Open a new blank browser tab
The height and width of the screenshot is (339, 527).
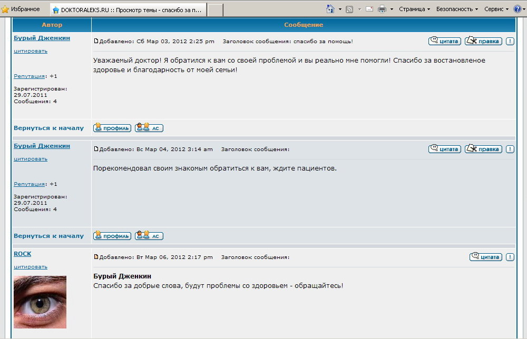(x=215, y=9)
